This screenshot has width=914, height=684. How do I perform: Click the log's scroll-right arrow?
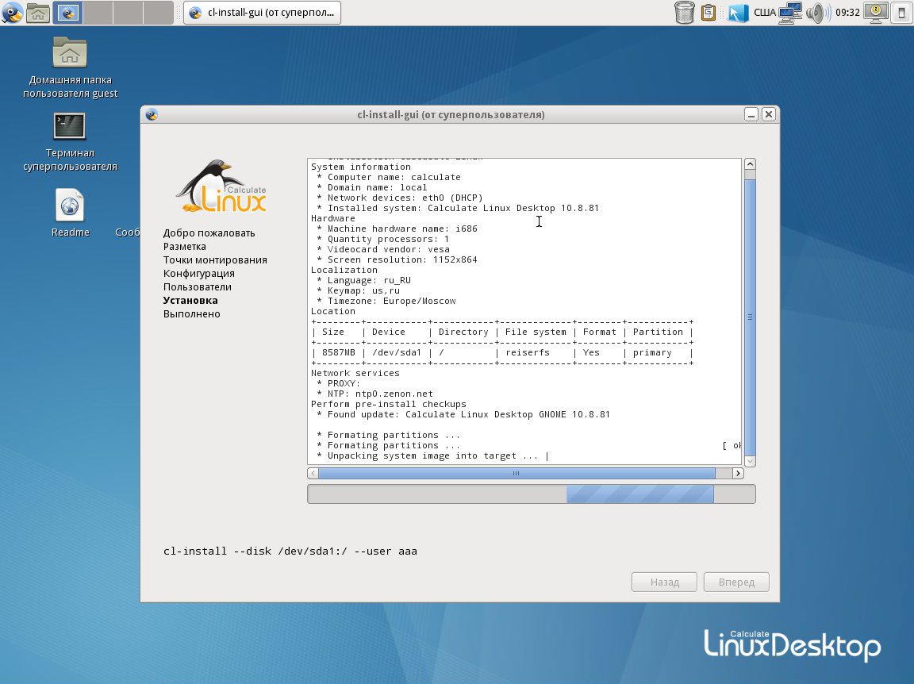(x=738, y=473)
